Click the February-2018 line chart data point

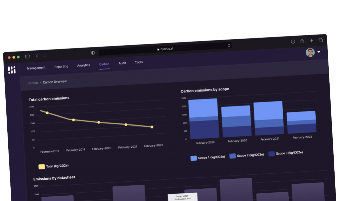pos(47,113)
